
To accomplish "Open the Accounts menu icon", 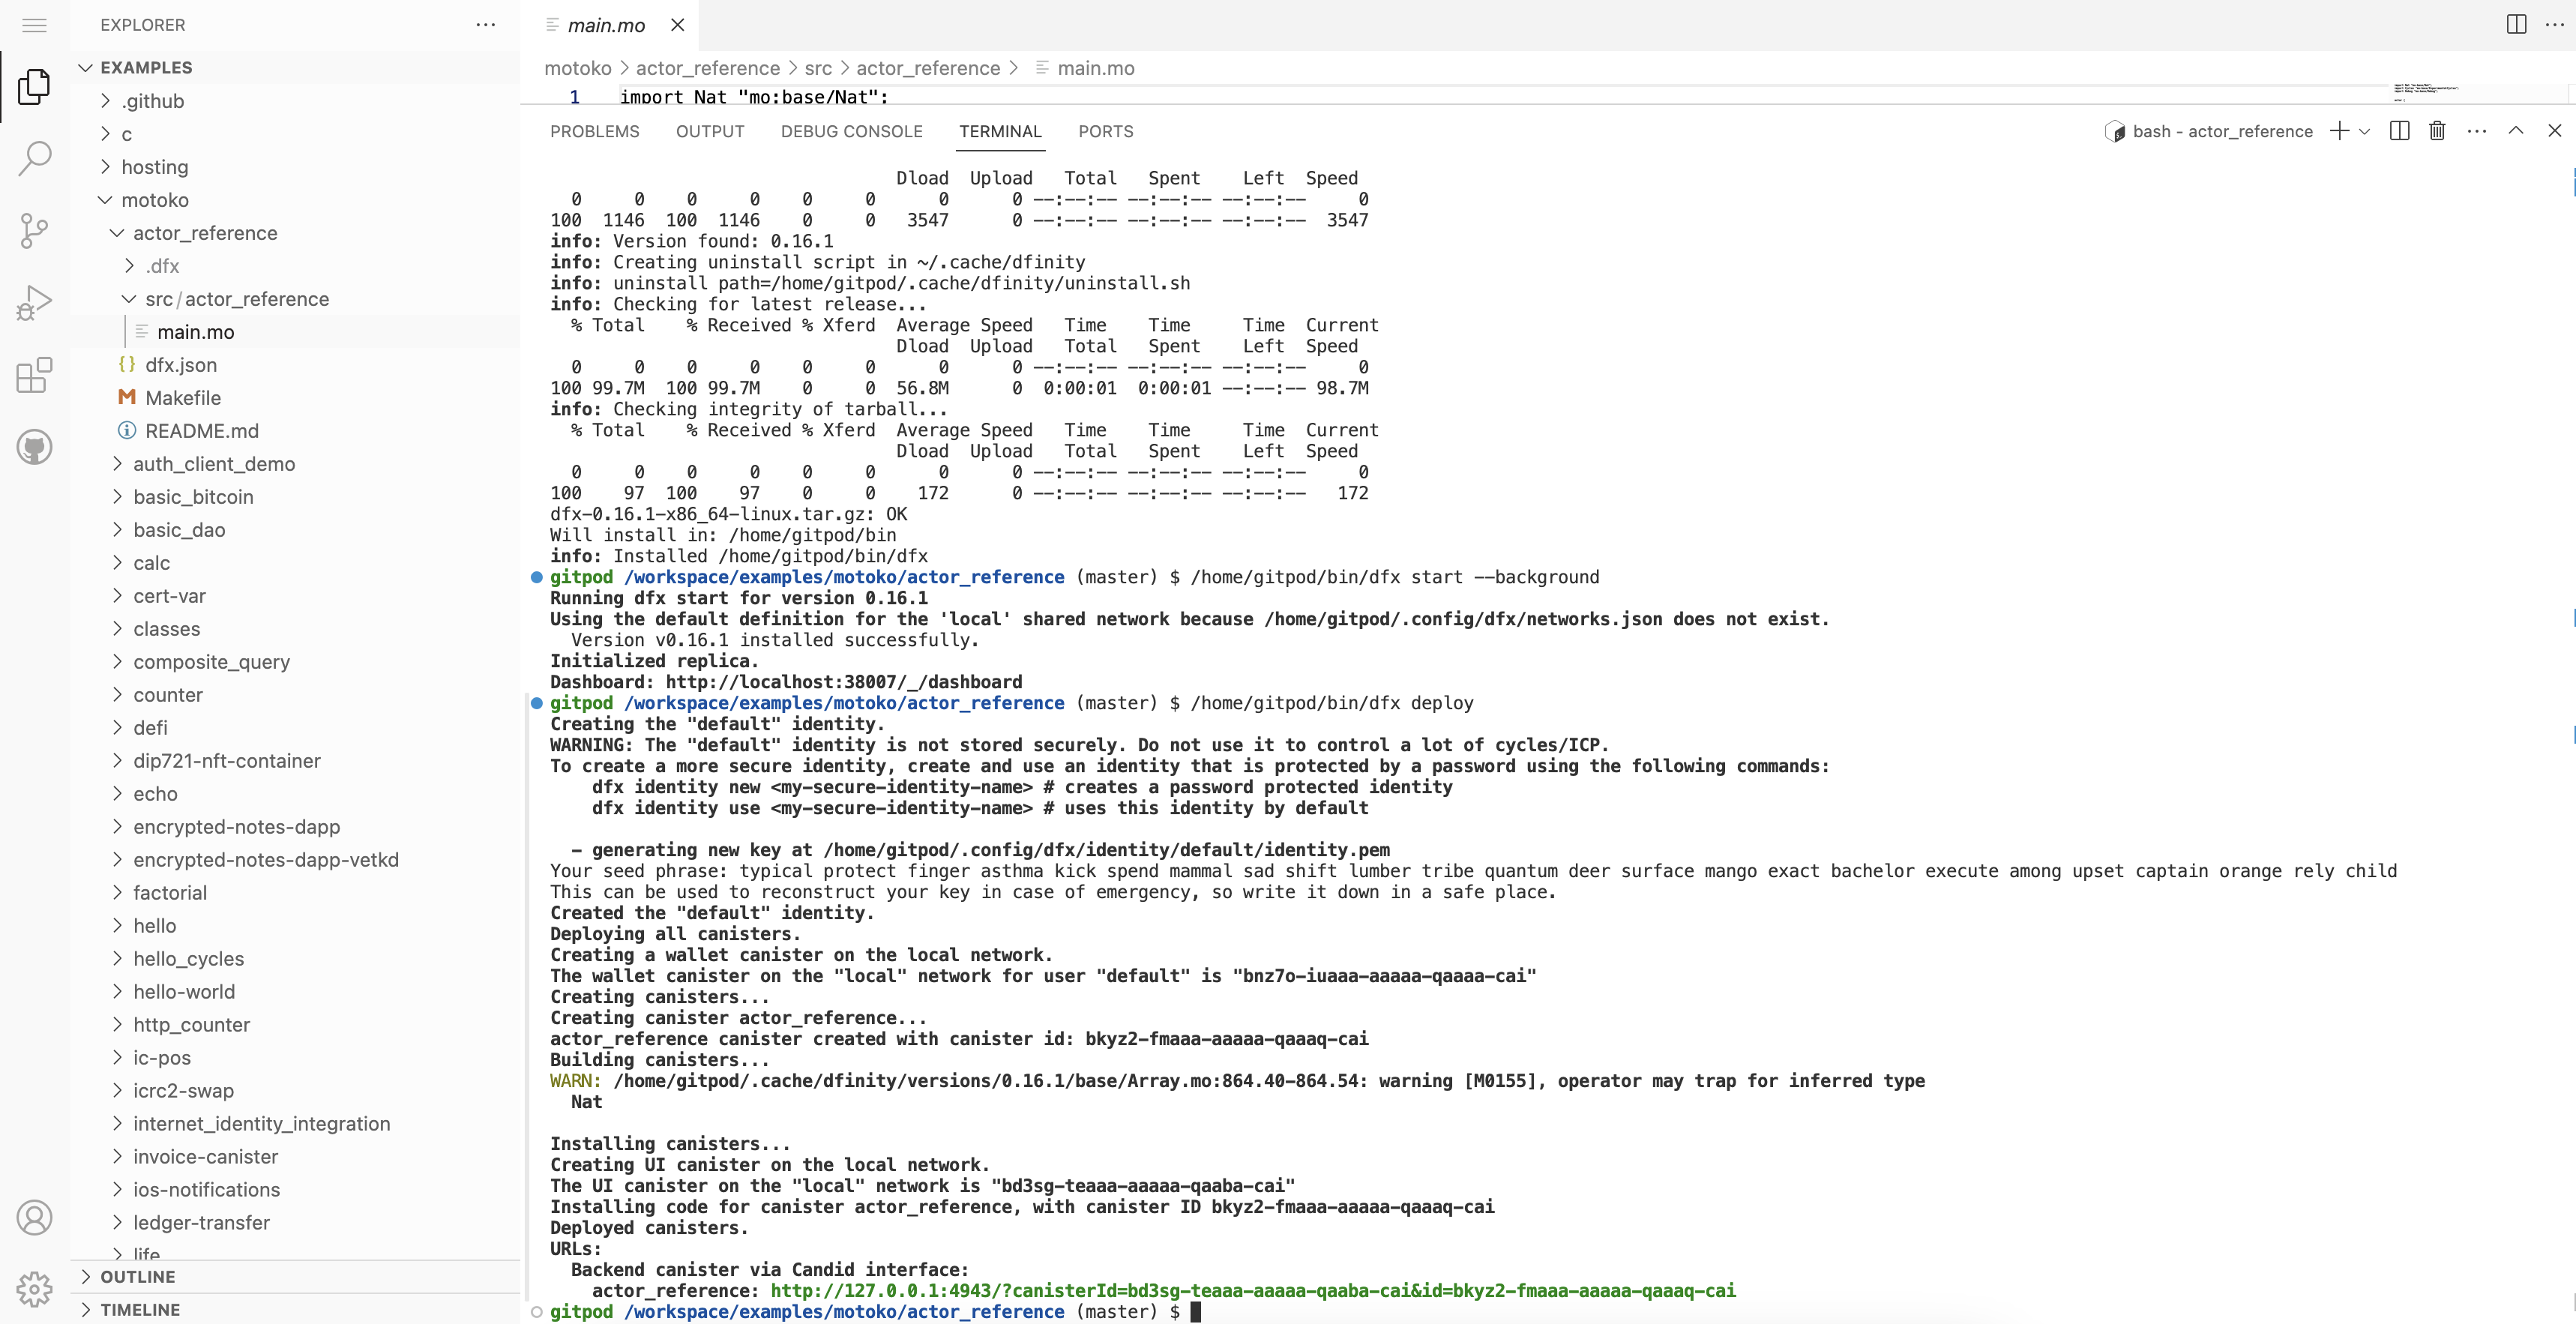I will [x=34, y=1217].
